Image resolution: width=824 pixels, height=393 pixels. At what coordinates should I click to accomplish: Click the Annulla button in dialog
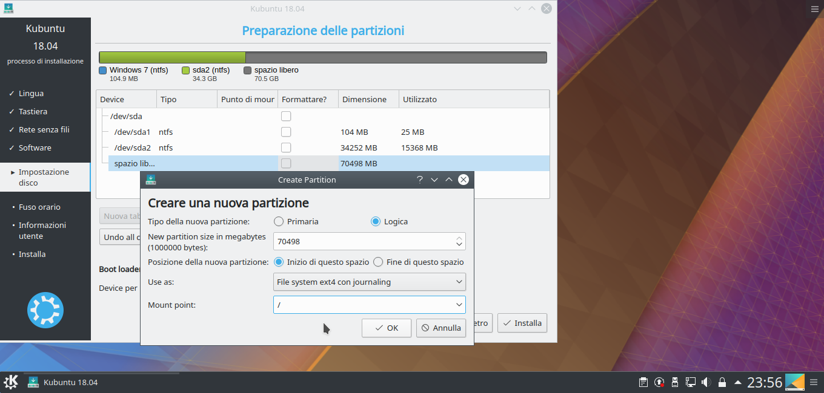click(441, 328)
